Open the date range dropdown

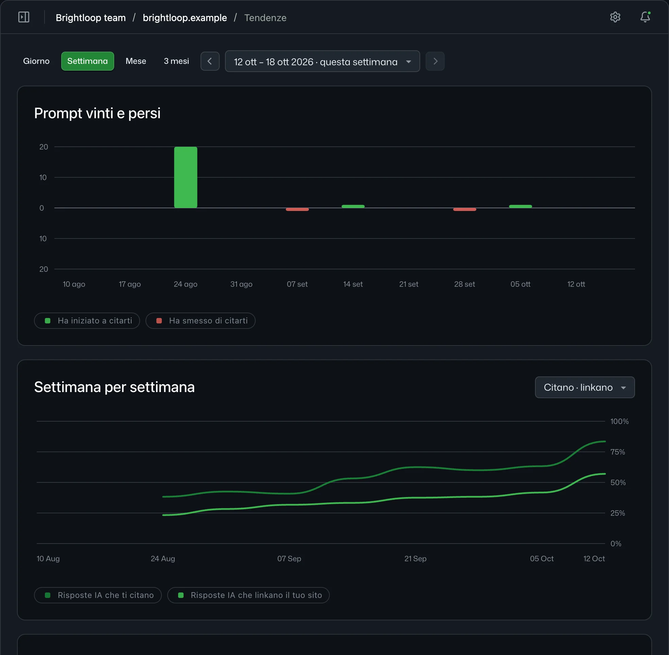point(323,61)
